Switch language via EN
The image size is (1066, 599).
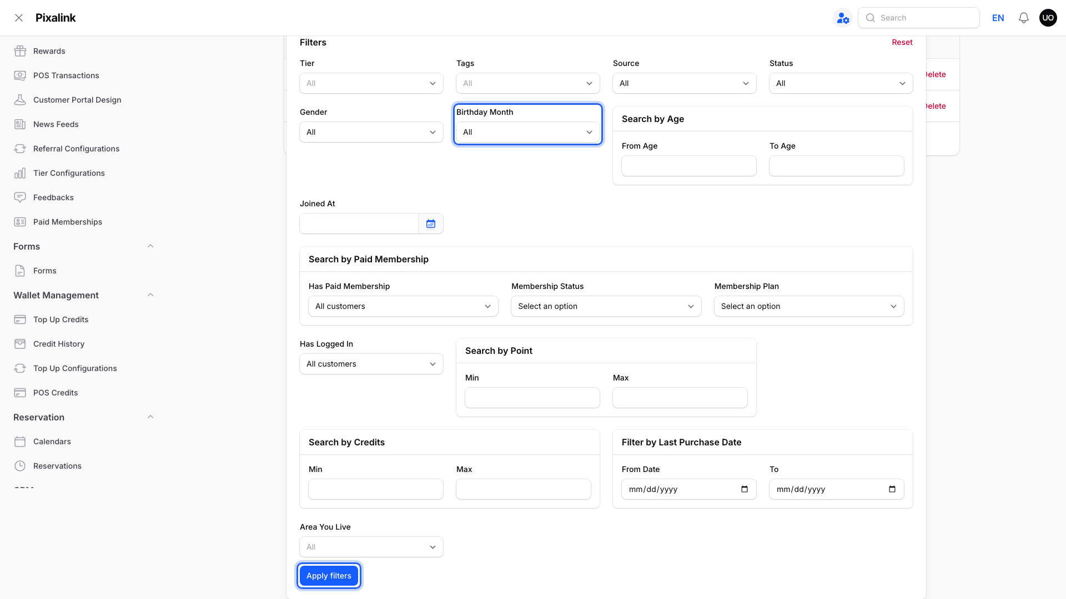(998, 18)
